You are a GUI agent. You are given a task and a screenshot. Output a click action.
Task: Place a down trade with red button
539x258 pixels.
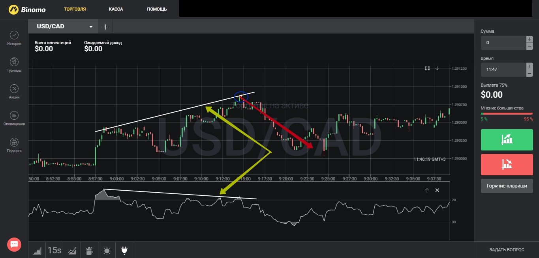tap(507, 164)
